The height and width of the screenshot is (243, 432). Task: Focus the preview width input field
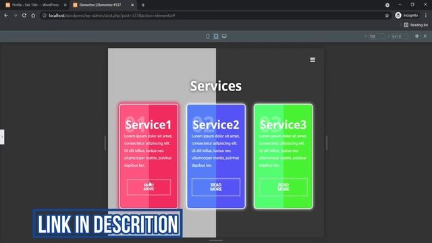pos(377,36)
